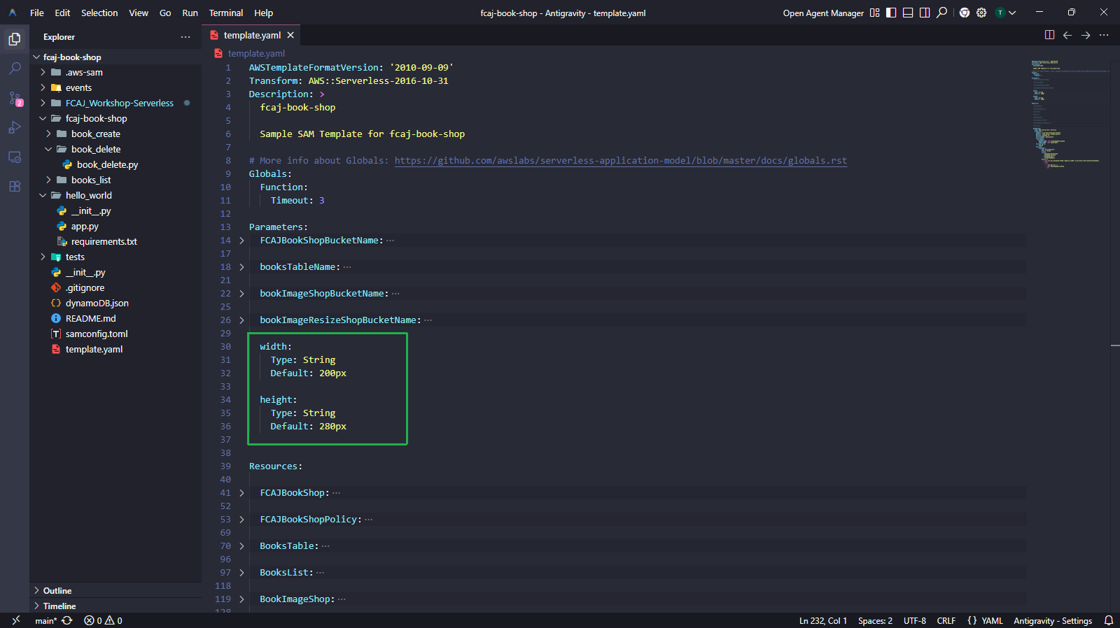Open the Customize Layout icon

pyautogui.click(x=874, y=13)
